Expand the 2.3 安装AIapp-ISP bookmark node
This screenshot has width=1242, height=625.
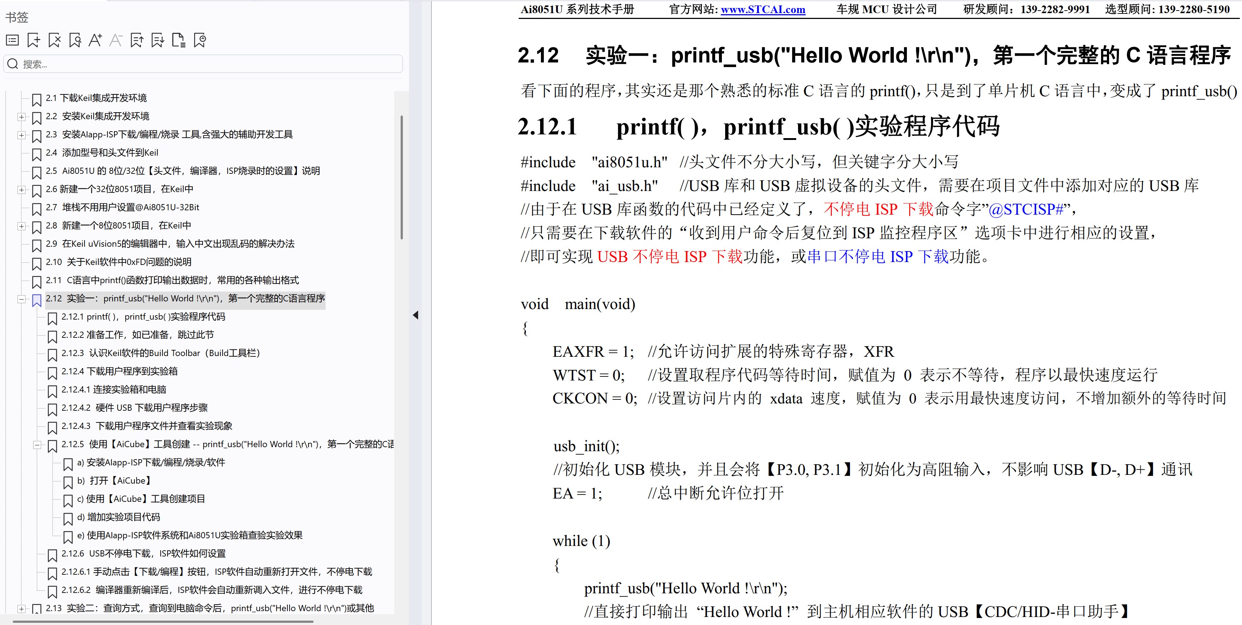tap(21, 135)
